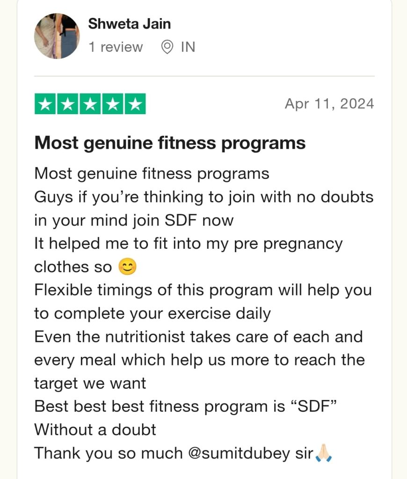Click the Apr 11, 2024 date
The height and width of the screenshot is (479, 407).
click(329, 104)
